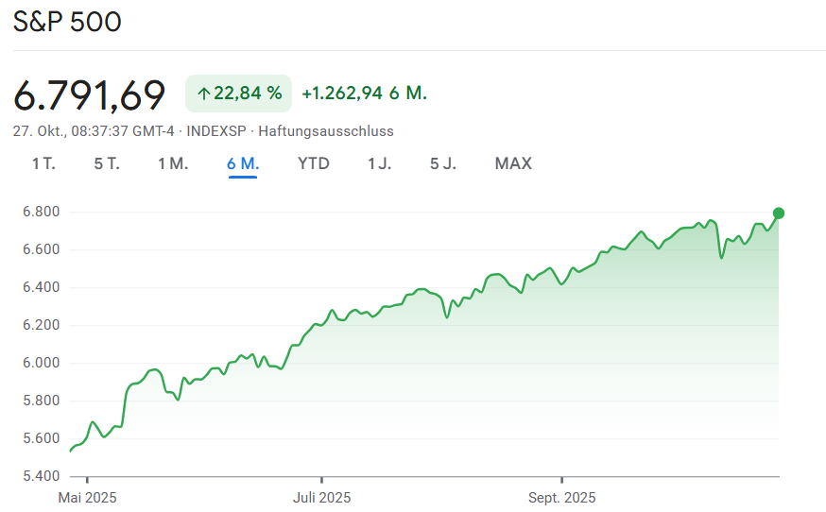Choose the 5 J. time range

[x=443, y=163]
